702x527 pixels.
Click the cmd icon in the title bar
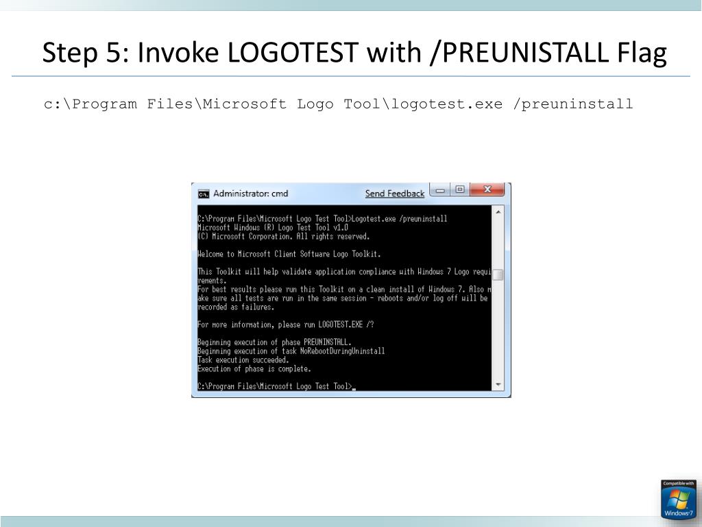coord(204,194)
